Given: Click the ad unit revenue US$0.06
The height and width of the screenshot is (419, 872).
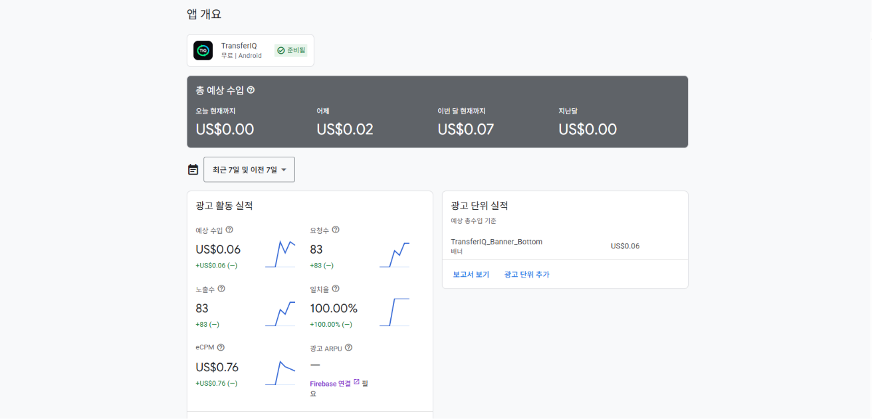Looking at the screenshot, I should [625, 246].
